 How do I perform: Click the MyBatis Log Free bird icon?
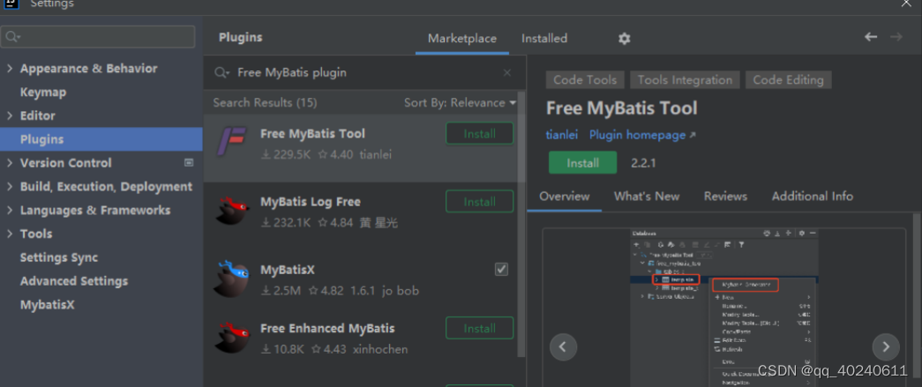click(232, 210)
